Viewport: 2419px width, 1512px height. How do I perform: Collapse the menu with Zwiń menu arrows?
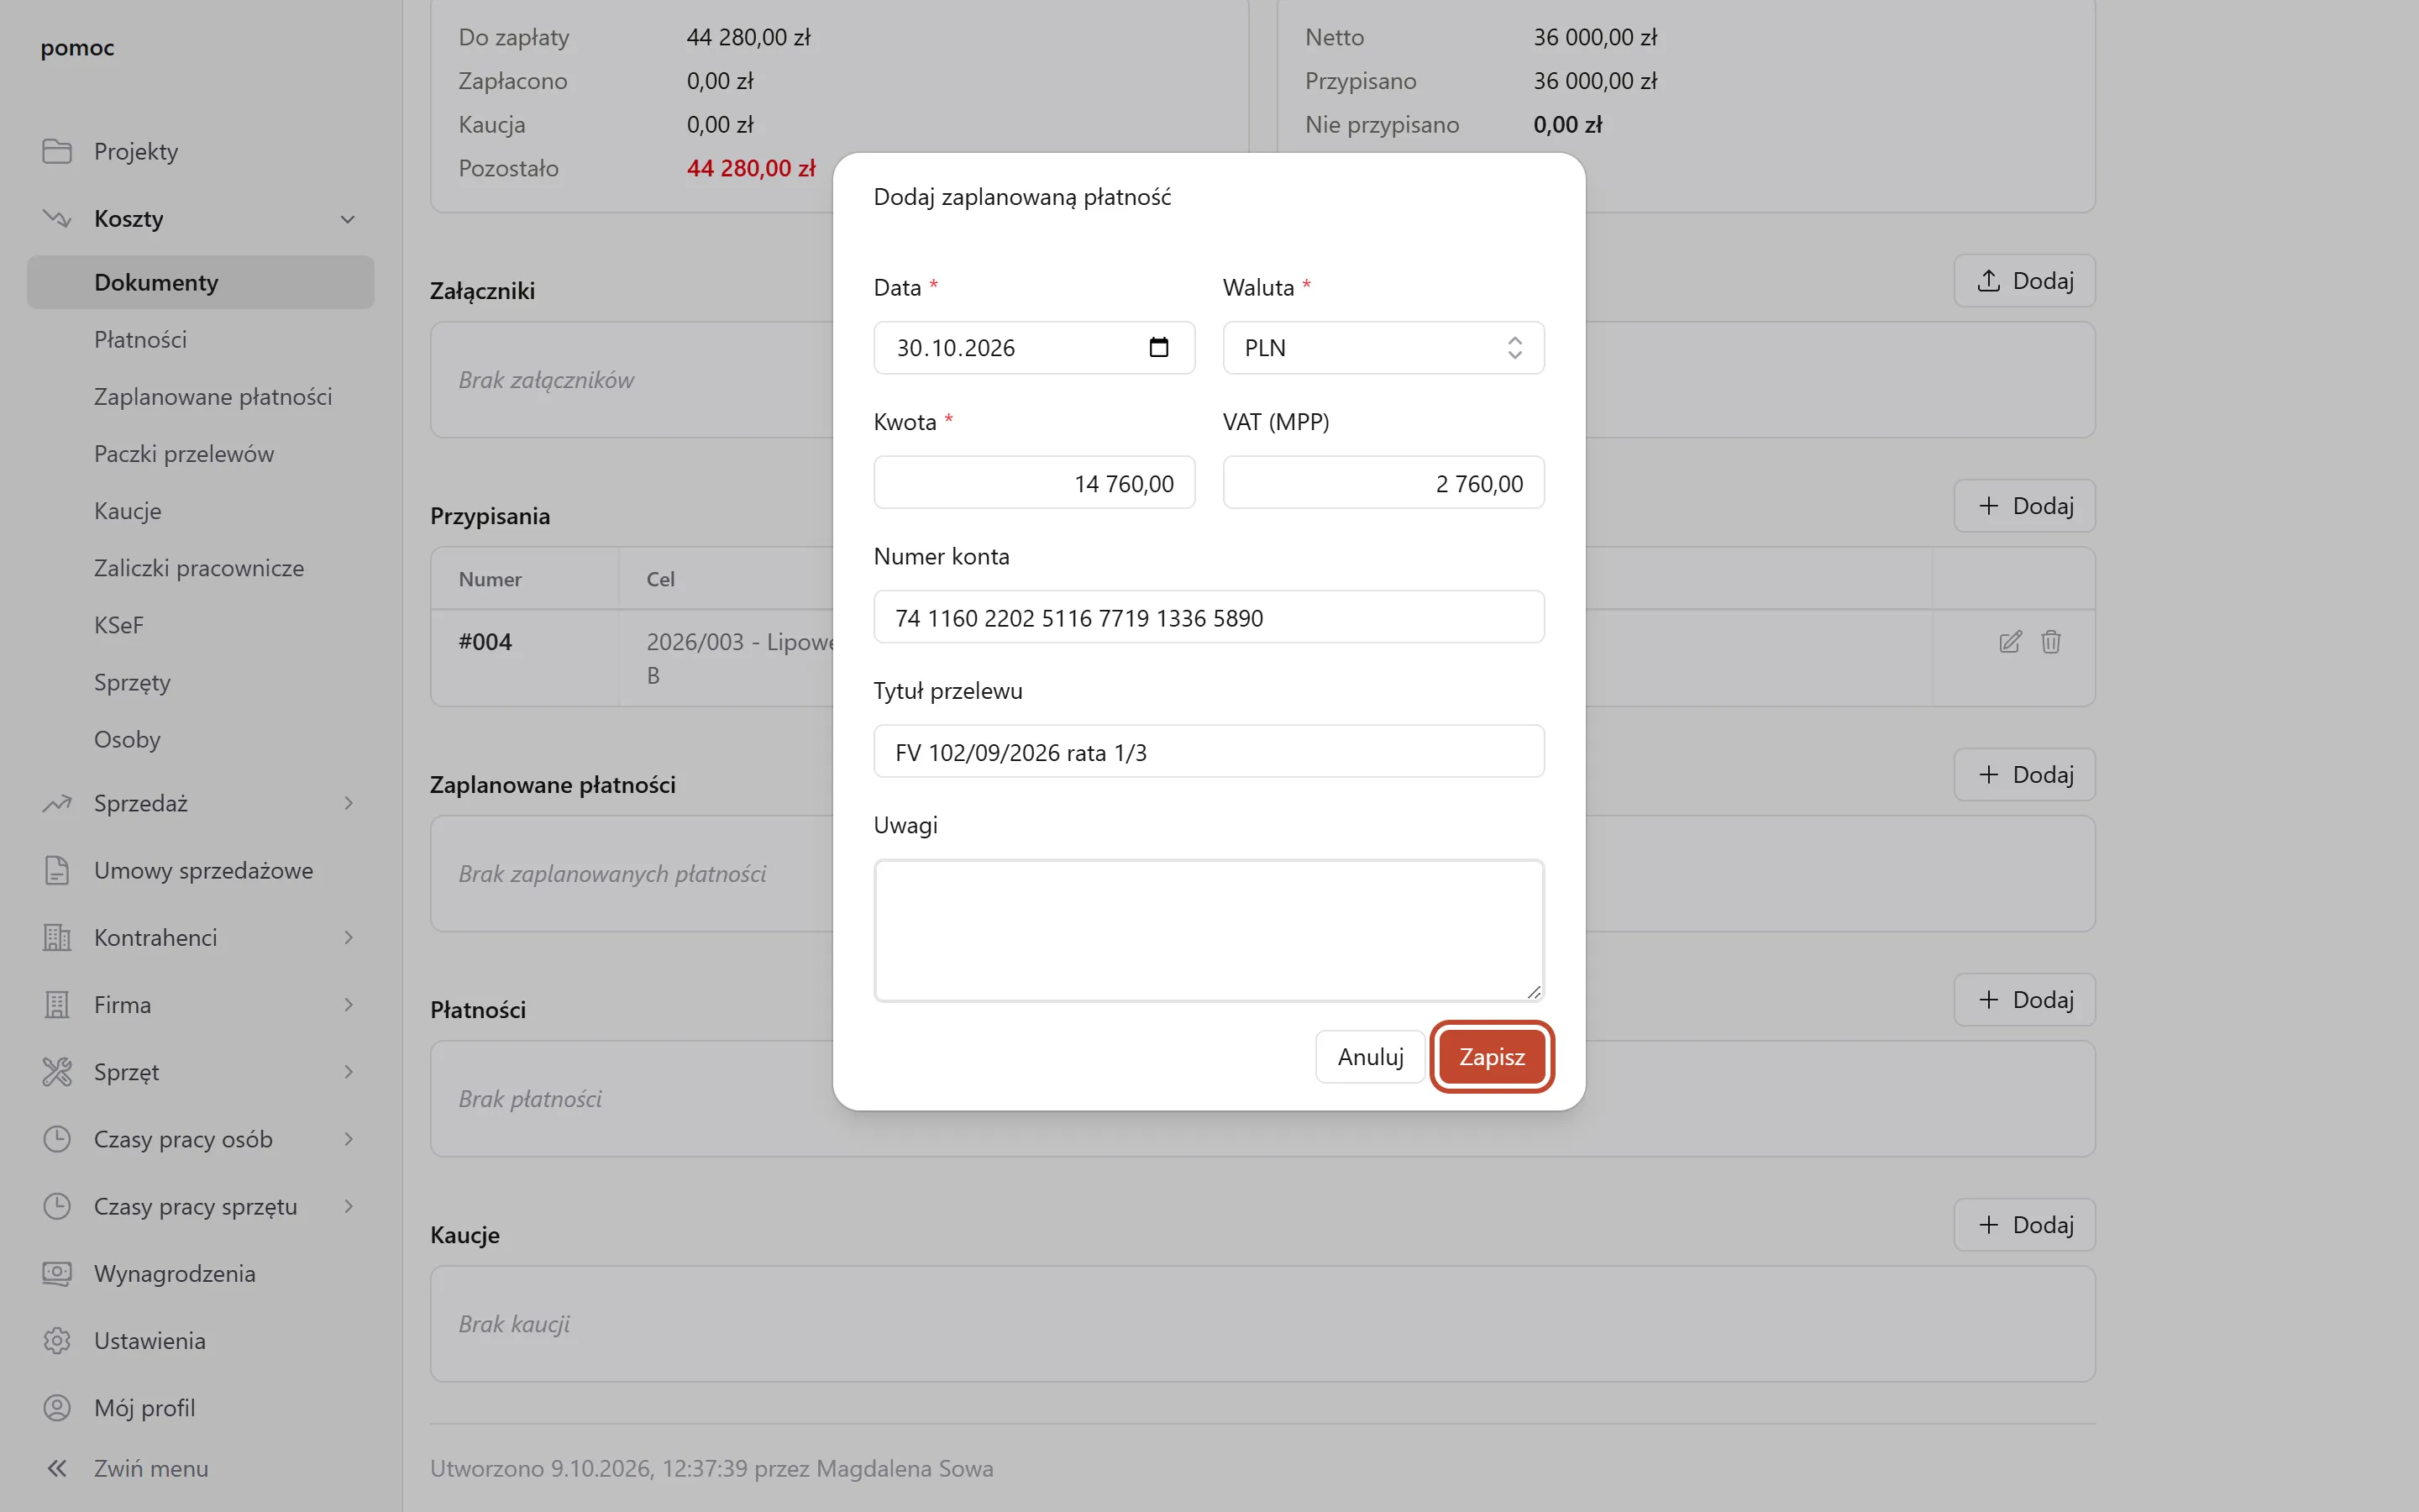(57, 1468)
